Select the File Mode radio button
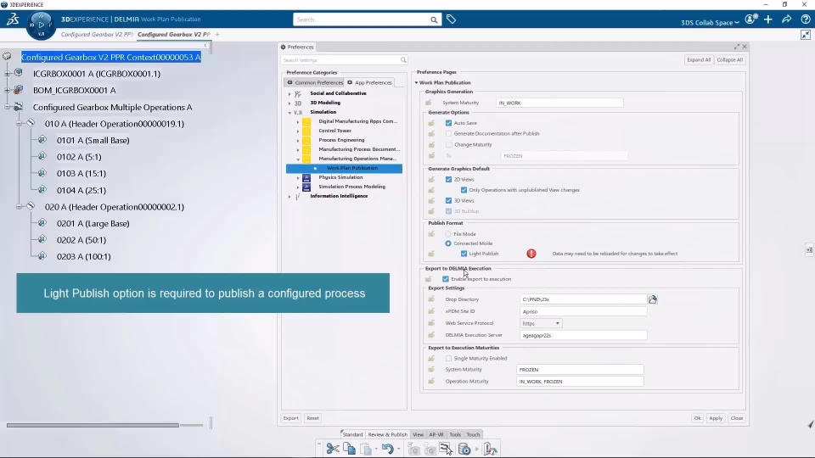Image resolution: width=815 pixels, height=458 pixels. point(448,234)
